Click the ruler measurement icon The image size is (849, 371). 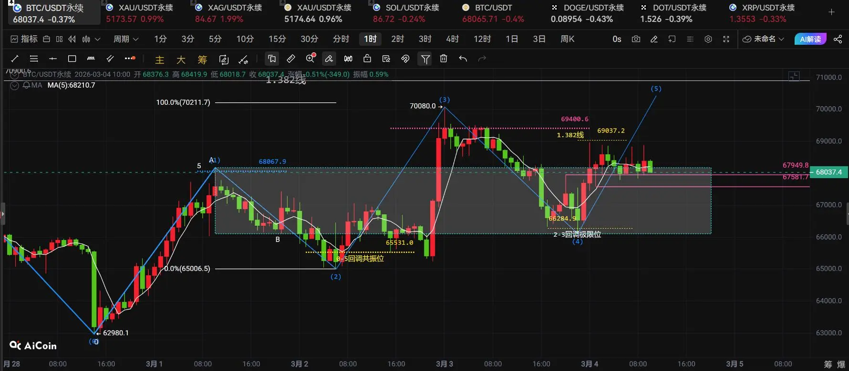[290, 59]
